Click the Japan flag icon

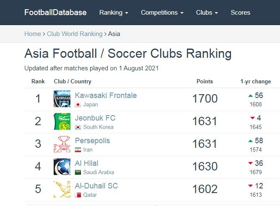click(78, 105)
